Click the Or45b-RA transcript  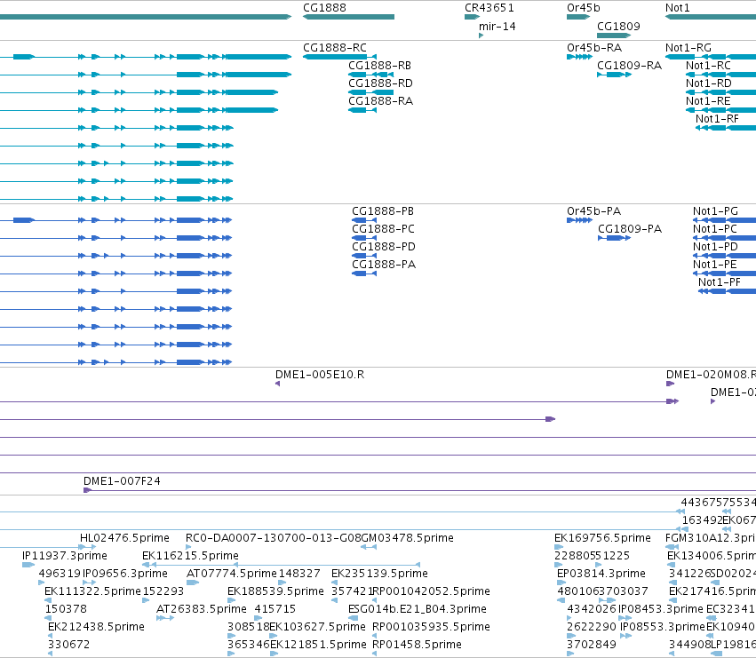579,57
